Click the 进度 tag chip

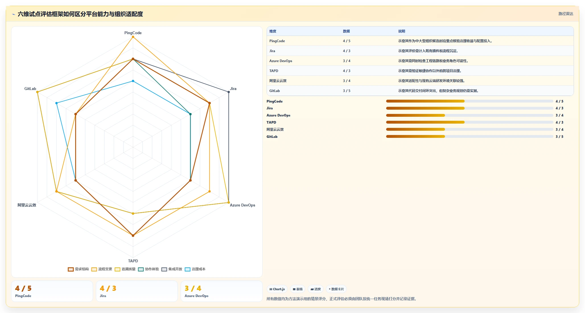316,289
